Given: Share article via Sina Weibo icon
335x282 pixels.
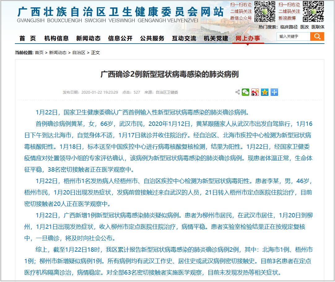Looking at the screenshot, I should [255, 92].
